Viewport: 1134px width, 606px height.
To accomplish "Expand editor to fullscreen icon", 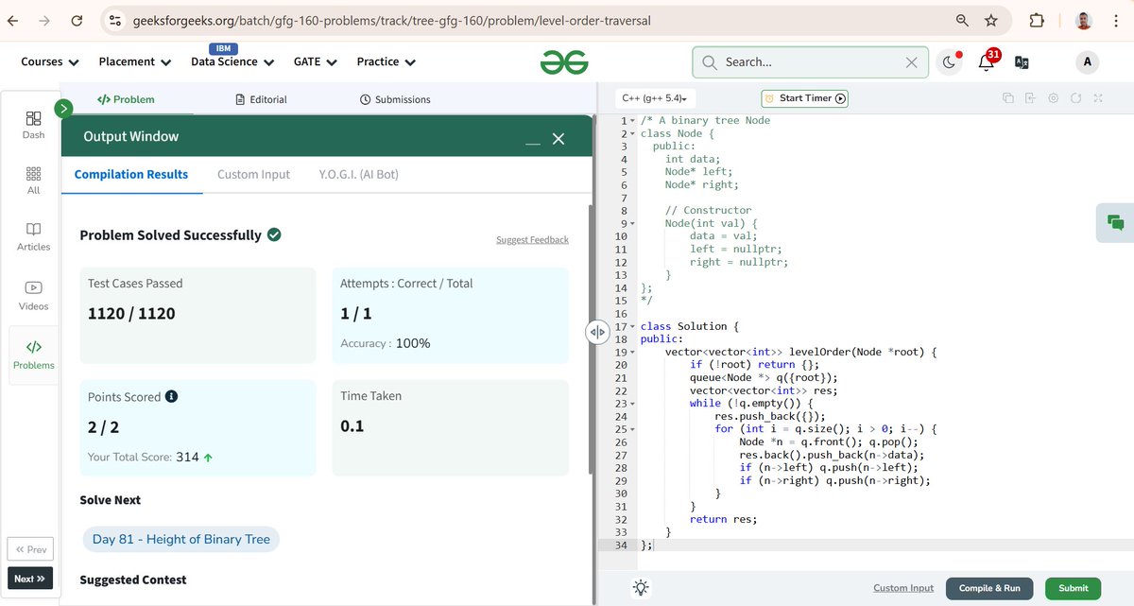I will tap(1098, 98).
